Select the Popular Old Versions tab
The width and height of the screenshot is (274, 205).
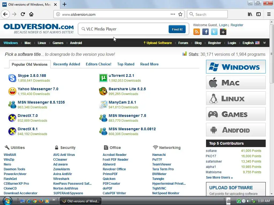[x=29, y=64]
